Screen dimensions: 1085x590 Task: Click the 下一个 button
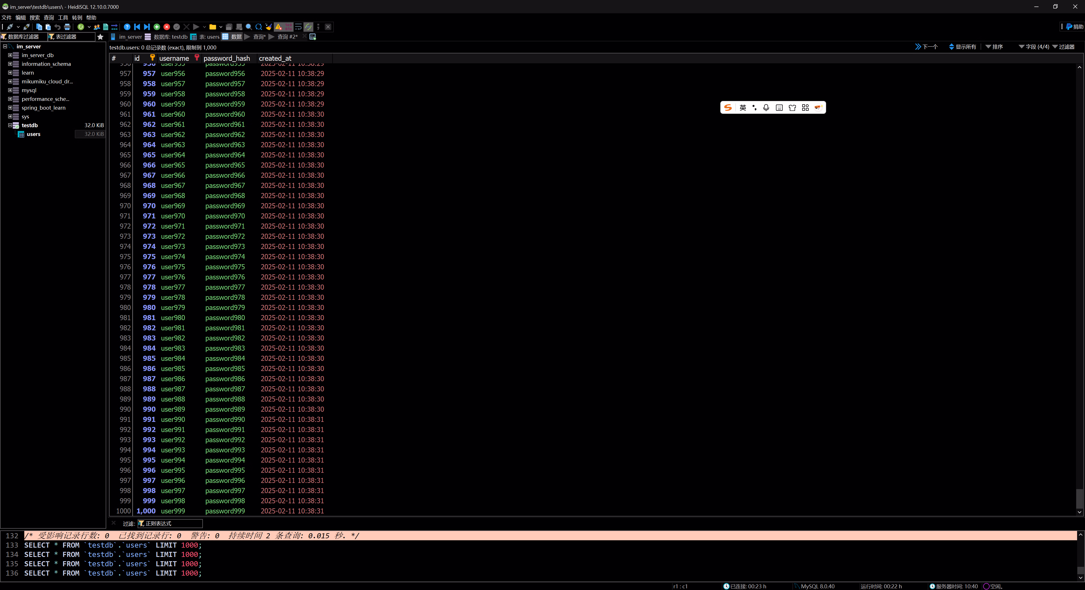[926, 47]
